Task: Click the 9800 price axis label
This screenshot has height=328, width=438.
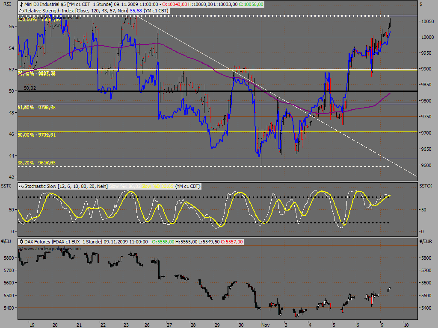Action: click(426, 101)
